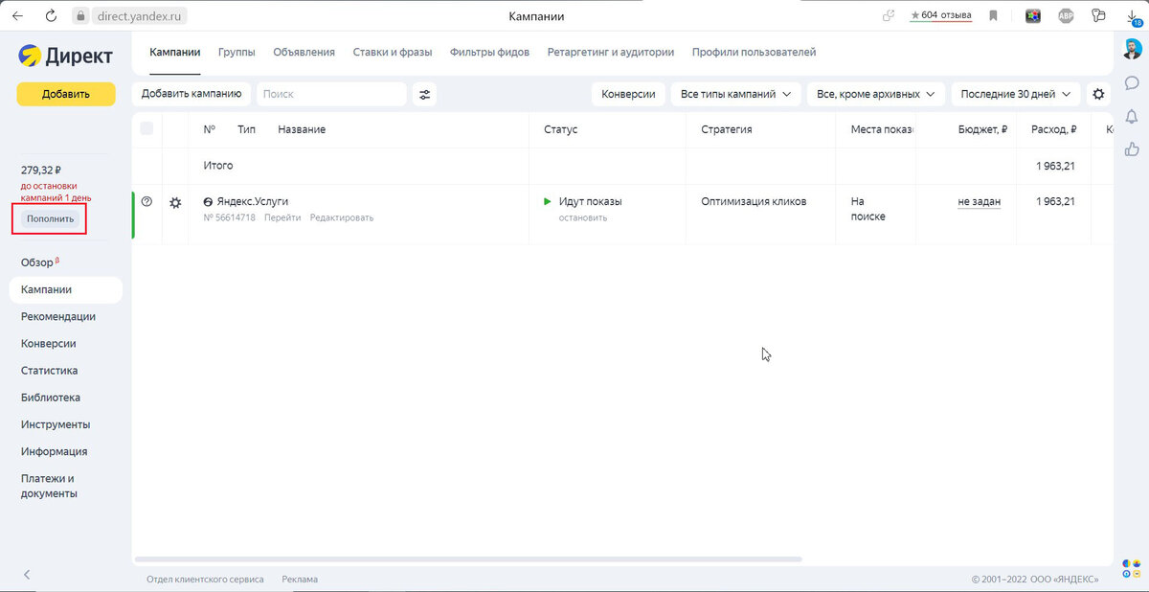The width and height of the screenshot is (1149, 592).
Task: Open the colorful extension icon in toolbar
Action: [x=1033, y=16]
